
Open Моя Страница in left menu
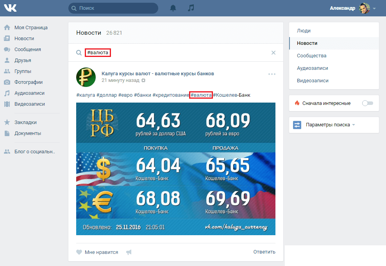point(31,28)
